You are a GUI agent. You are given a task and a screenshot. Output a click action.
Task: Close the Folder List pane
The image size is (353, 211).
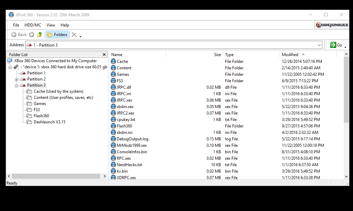[104, 55]
